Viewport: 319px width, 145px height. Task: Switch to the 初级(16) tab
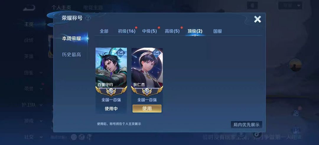(x=126, y=31)
